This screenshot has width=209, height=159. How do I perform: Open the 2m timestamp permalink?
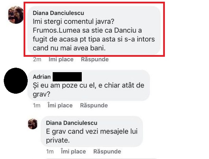pyautogui.click(x=37, y=59)
